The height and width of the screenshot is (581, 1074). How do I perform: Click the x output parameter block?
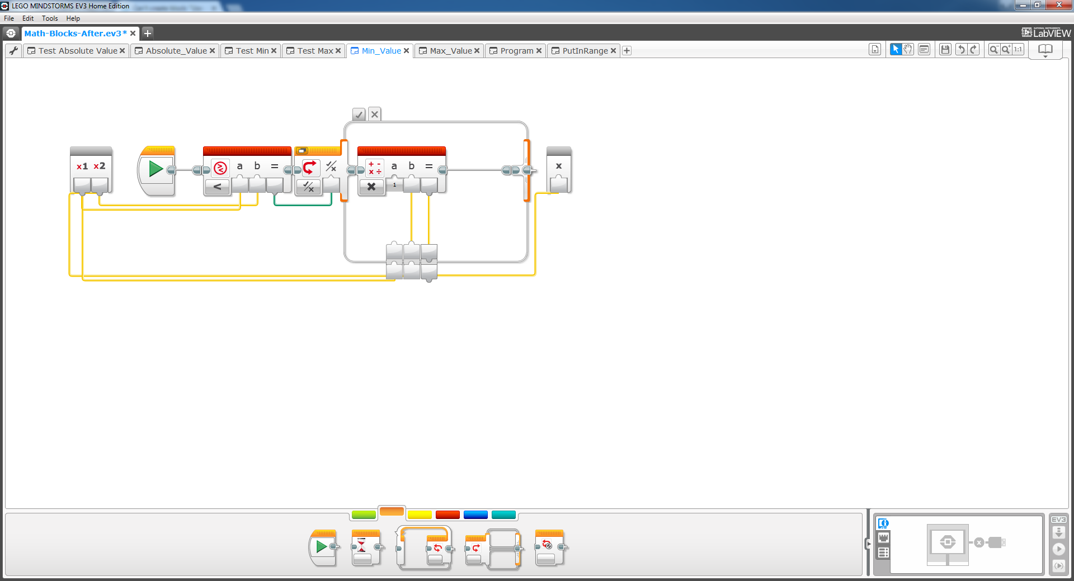coord(559,170)
